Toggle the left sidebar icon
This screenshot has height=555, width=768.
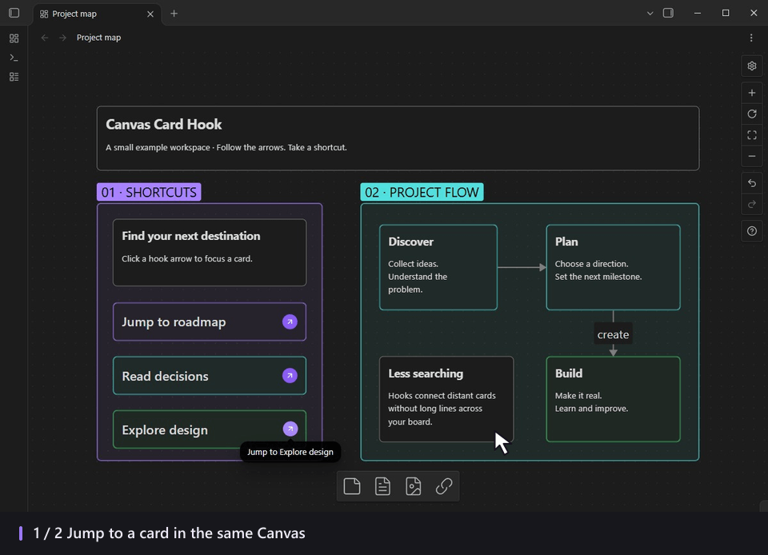pyautogui.click(x=14, y=14)
